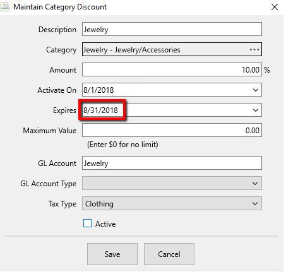This screenshot has width=286, height=274.
Task: Select the Category field Jewelry - Jewelry/Accessories text
Action: 132,50
